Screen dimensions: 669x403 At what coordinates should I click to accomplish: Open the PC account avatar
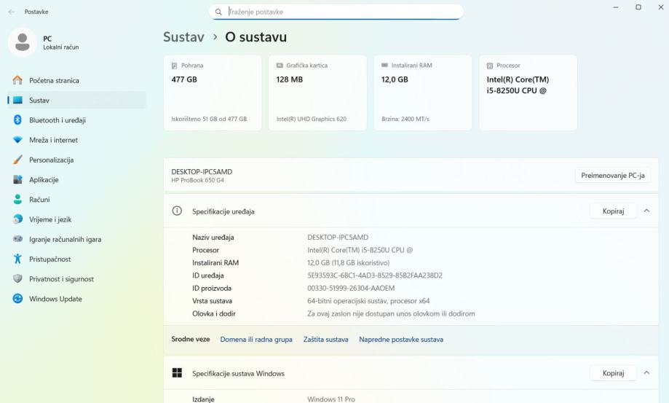point(22,42)
